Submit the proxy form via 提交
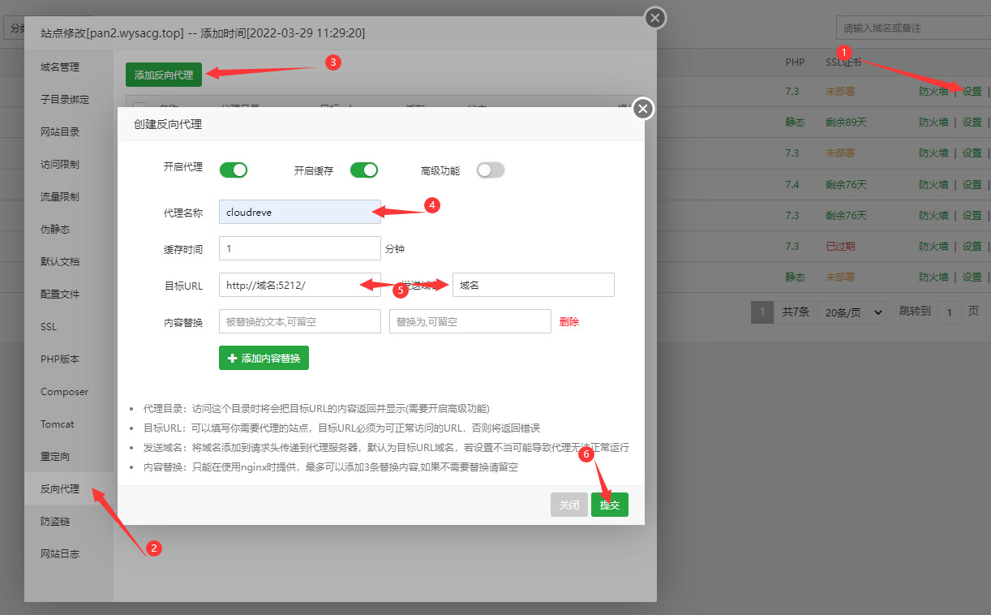This screenshot has width=991, height=615. click(x=609, y=504)
